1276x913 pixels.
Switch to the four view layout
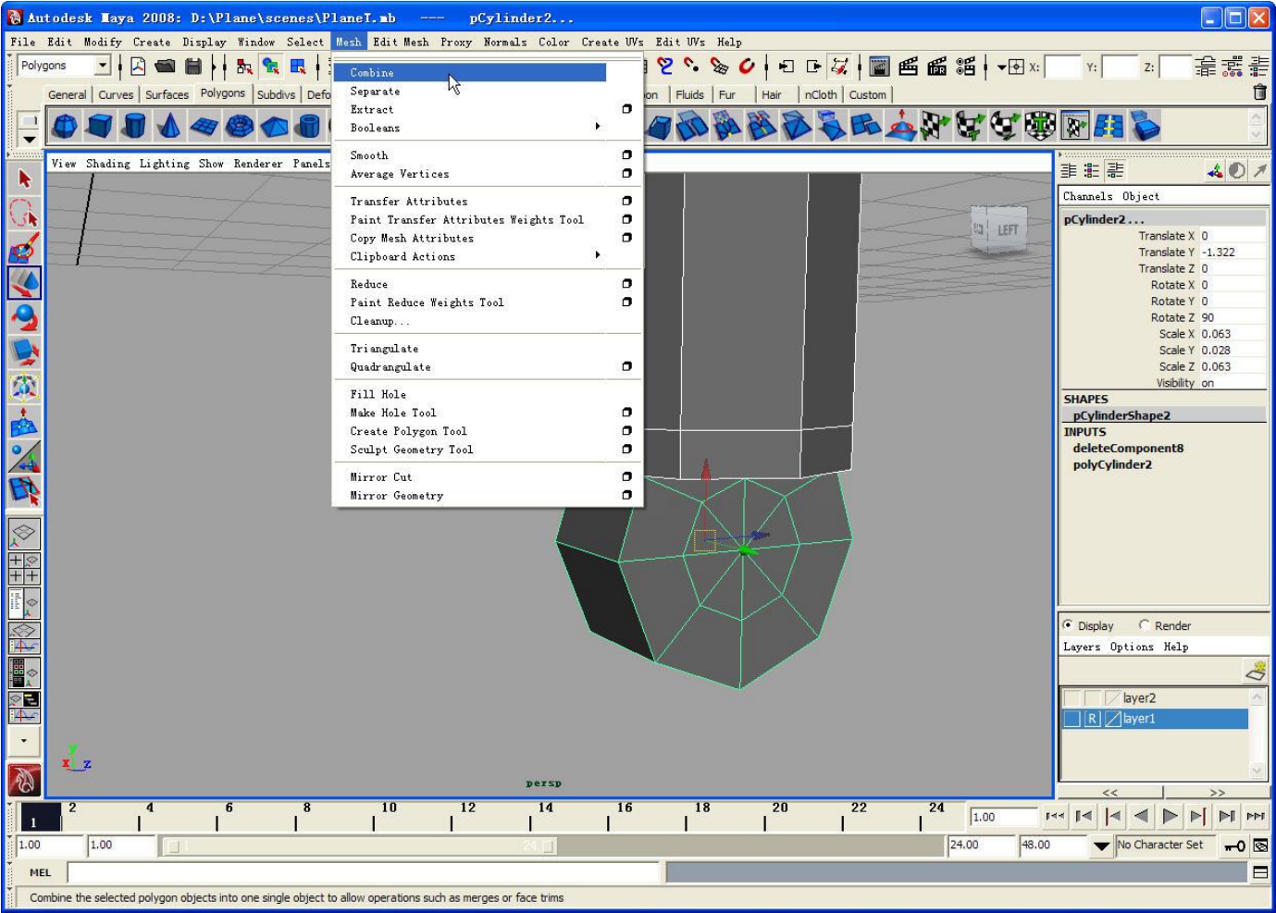point(24,567)
